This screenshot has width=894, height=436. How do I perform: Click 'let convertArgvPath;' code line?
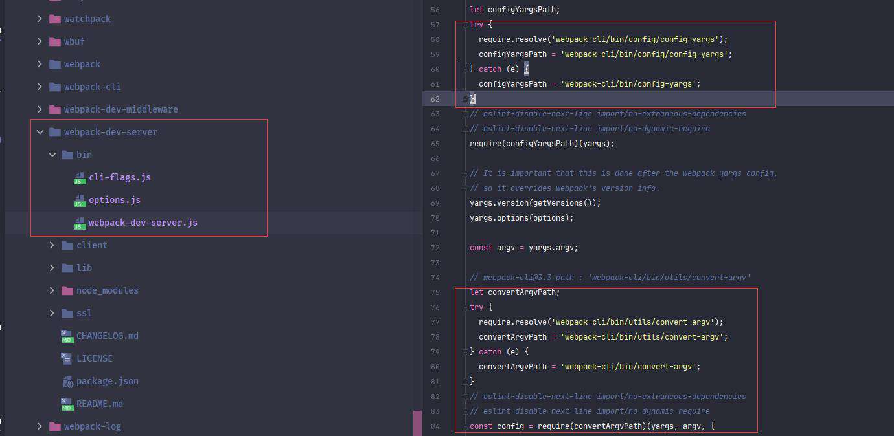point(515,292)
